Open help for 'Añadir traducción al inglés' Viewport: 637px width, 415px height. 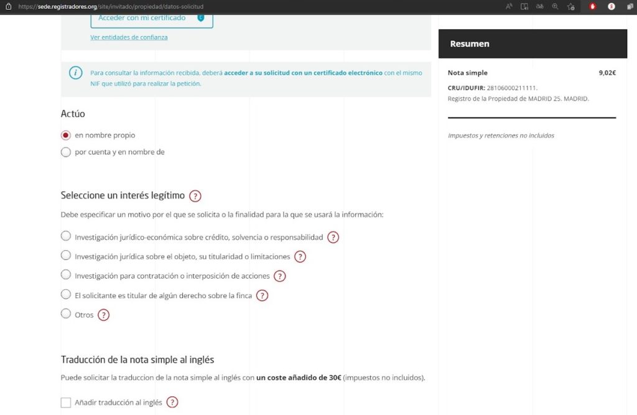click(172, 402)
